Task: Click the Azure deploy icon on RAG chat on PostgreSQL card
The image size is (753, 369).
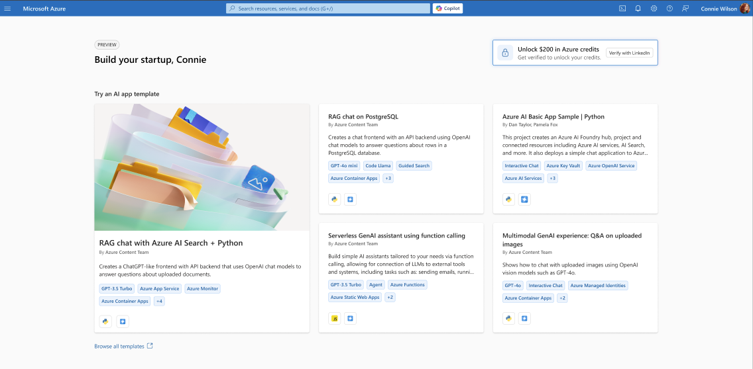Action: (x=351, y=199)
